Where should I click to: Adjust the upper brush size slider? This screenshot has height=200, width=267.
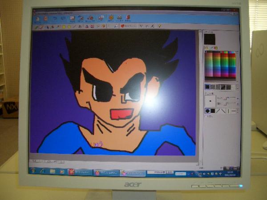click(x=231, y=98)
